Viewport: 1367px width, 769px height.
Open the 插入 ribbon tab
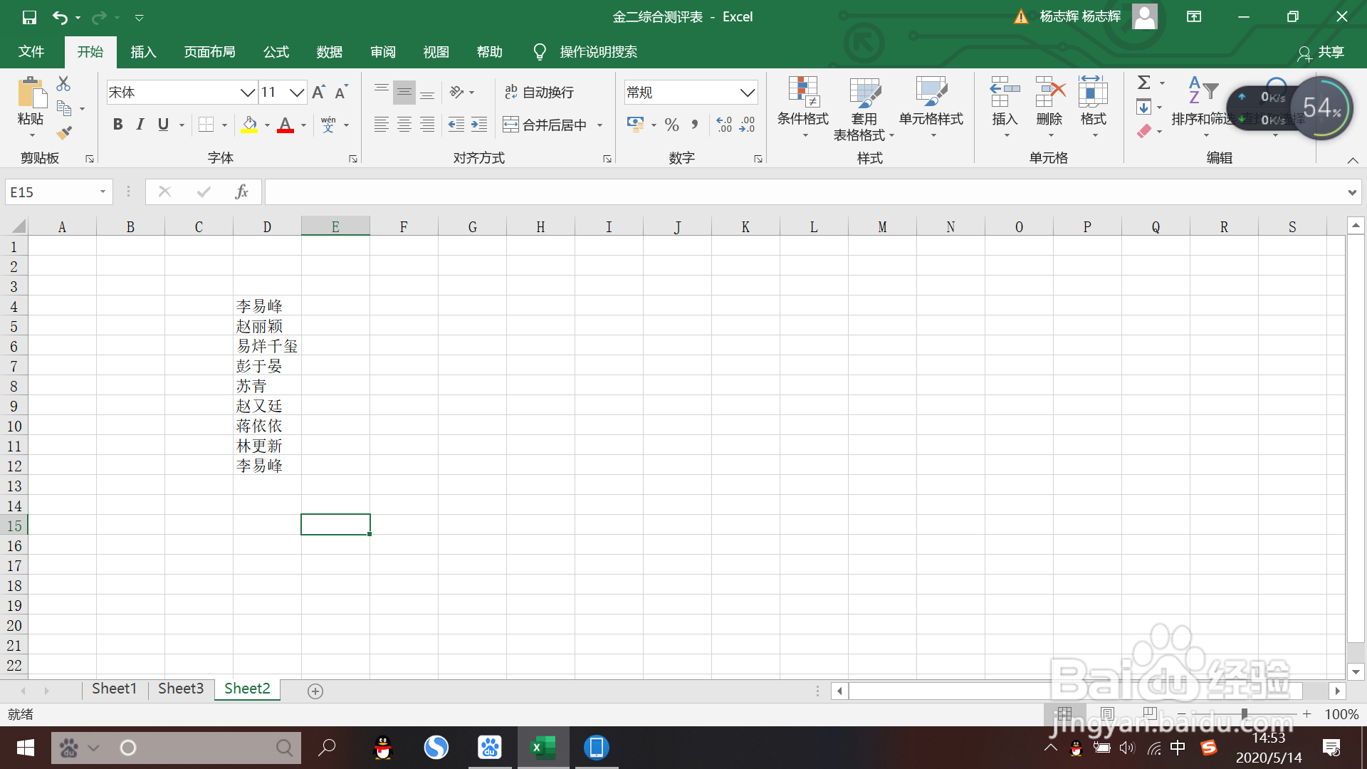tap(143, 52)
